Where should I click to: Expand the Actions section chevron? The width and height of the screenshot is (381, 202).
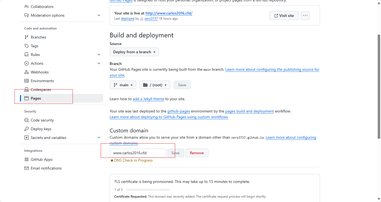coord(99,63)
